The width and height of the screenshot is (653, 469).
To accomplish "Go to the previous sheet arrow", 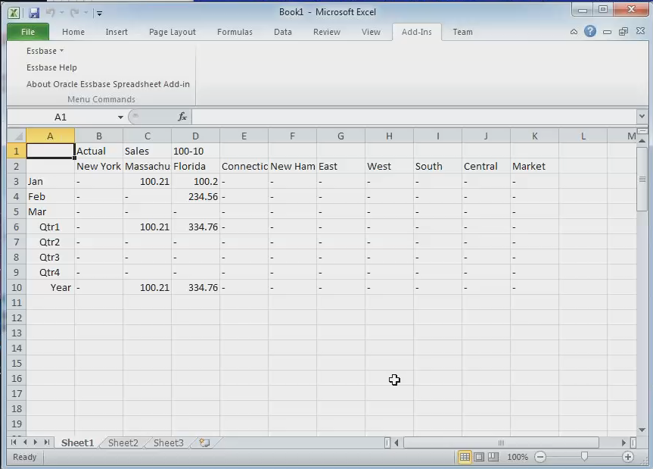I will click(24, 442).
